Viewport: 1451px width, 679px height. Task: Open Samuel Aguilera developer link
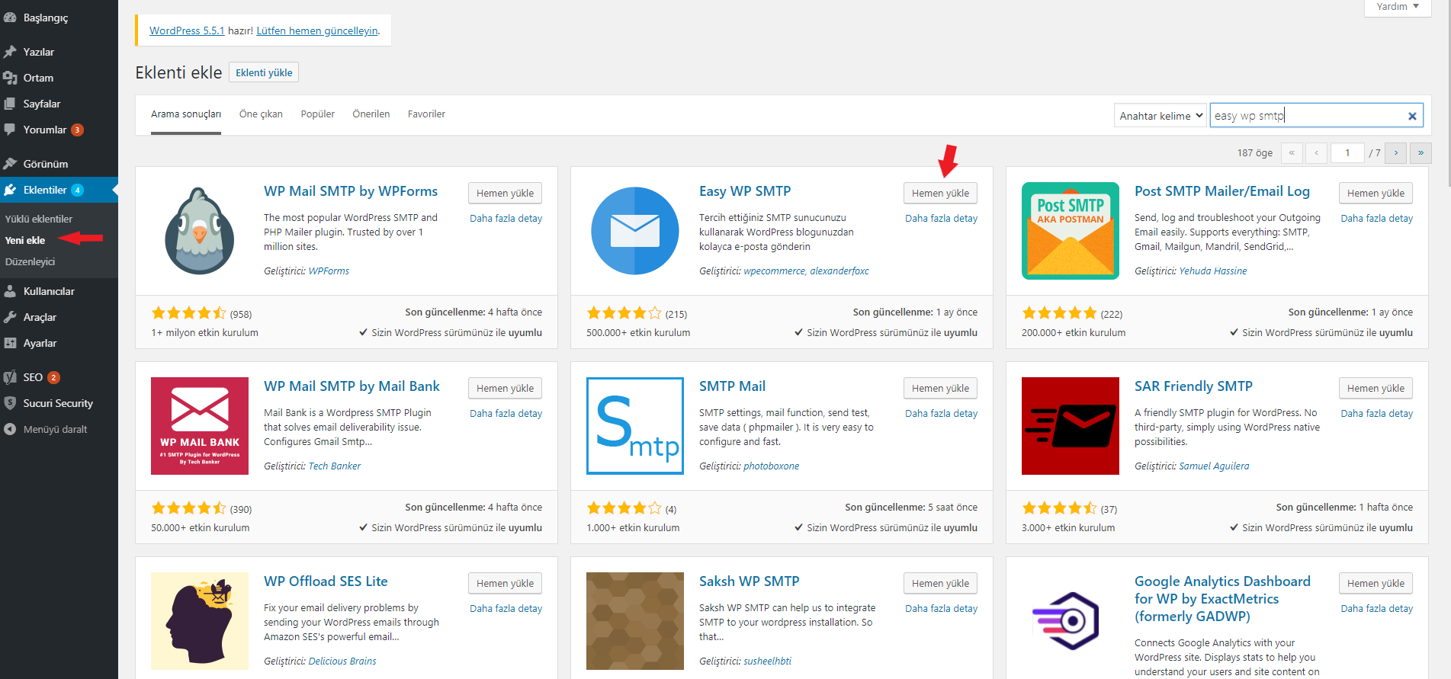1214,466
